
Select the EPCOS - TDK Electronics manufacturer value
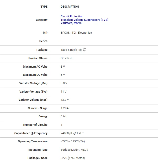[76, 33]
